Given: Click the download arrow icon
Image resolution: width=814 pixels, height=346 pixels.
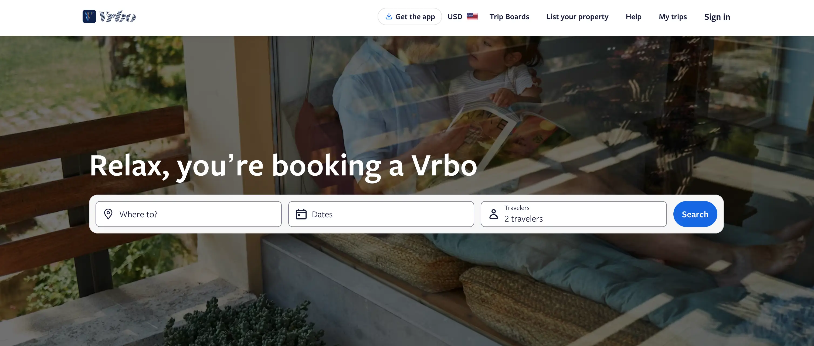Looking at the screenshot, I should [x=389, y=16].
